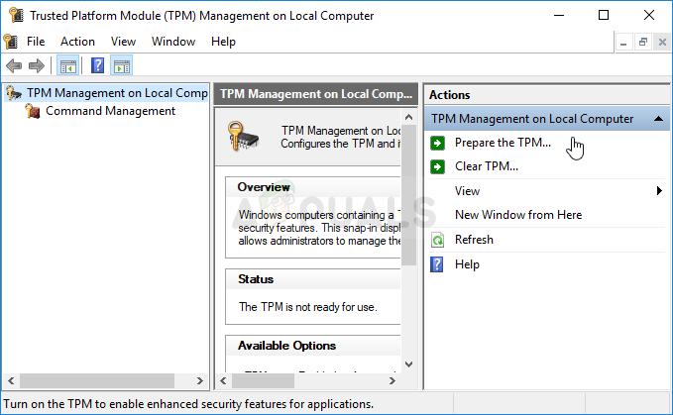
Task: Open the Window menu
Action: tap(173, 42)
